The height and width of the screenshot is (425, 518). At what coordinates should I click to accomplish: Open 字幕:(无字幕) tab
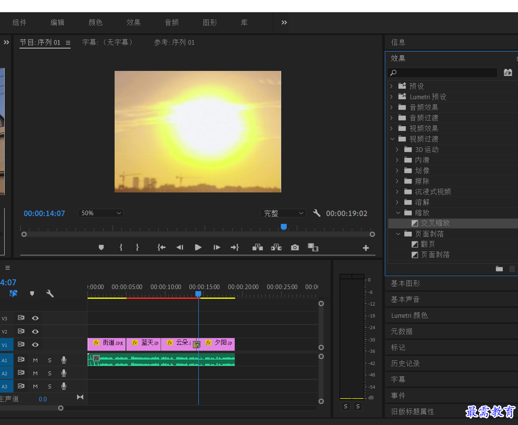107,42
